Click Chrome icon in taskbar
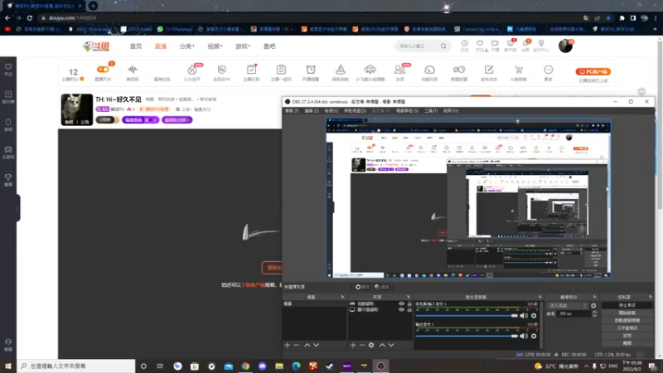 coord(245,366)
